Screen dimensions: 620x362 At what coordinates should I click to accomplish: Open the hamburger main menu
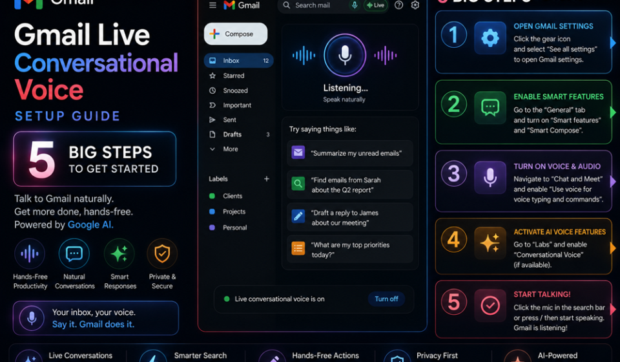[x=212, y=5]
